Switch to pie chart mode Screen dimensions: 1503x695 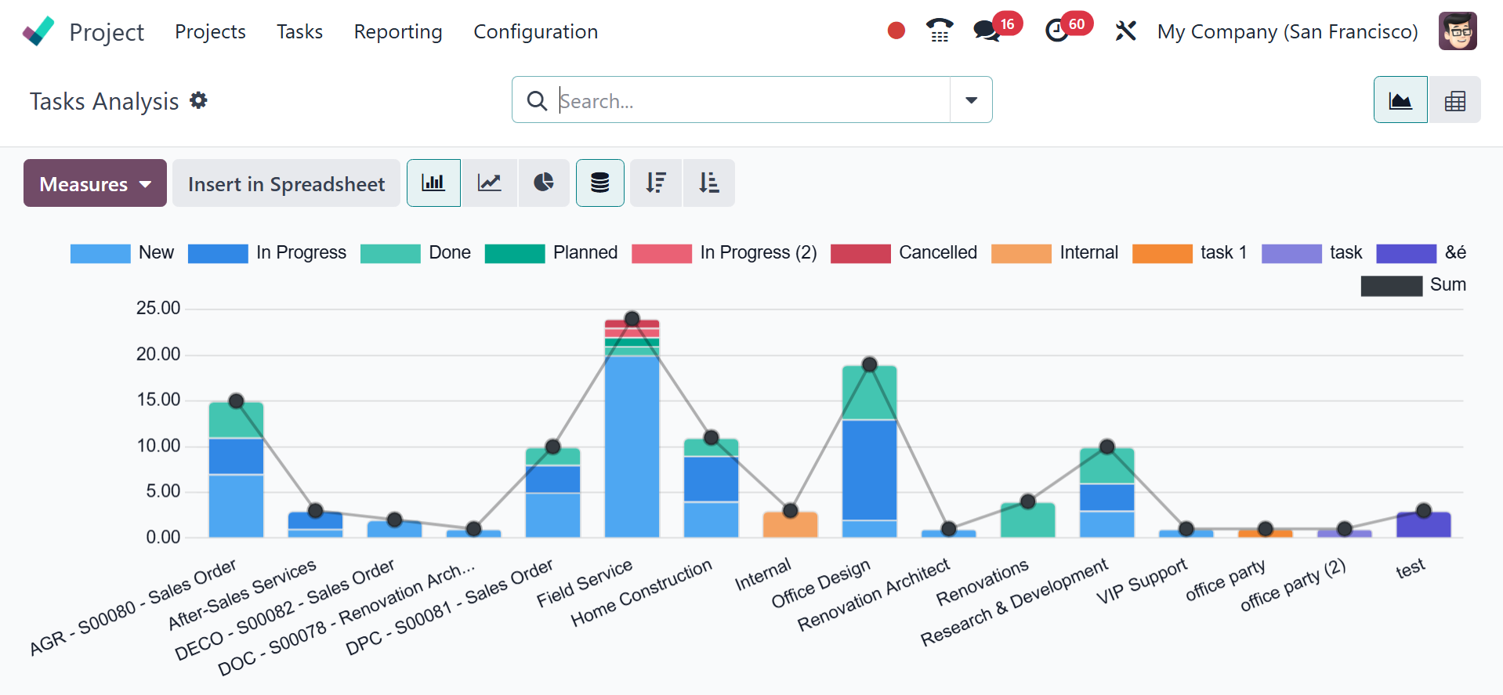[x=544, y=183]
